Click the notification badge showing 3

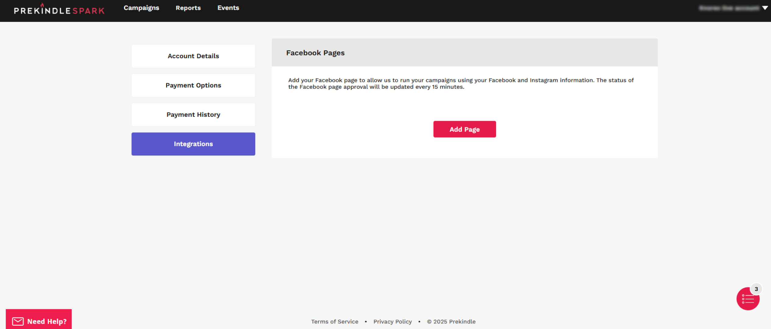pyautogui.click(x=756, y=289)
